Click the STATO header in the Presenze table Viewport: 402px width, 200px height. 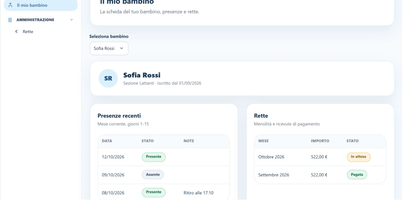coord(148,141)
